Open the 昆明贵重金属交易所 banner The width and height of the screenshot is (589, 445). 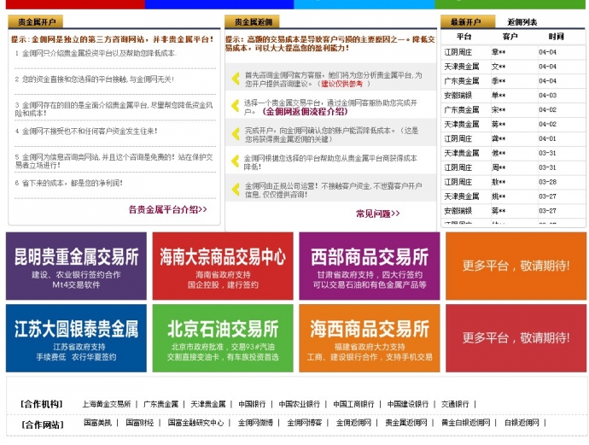point(76,266)
